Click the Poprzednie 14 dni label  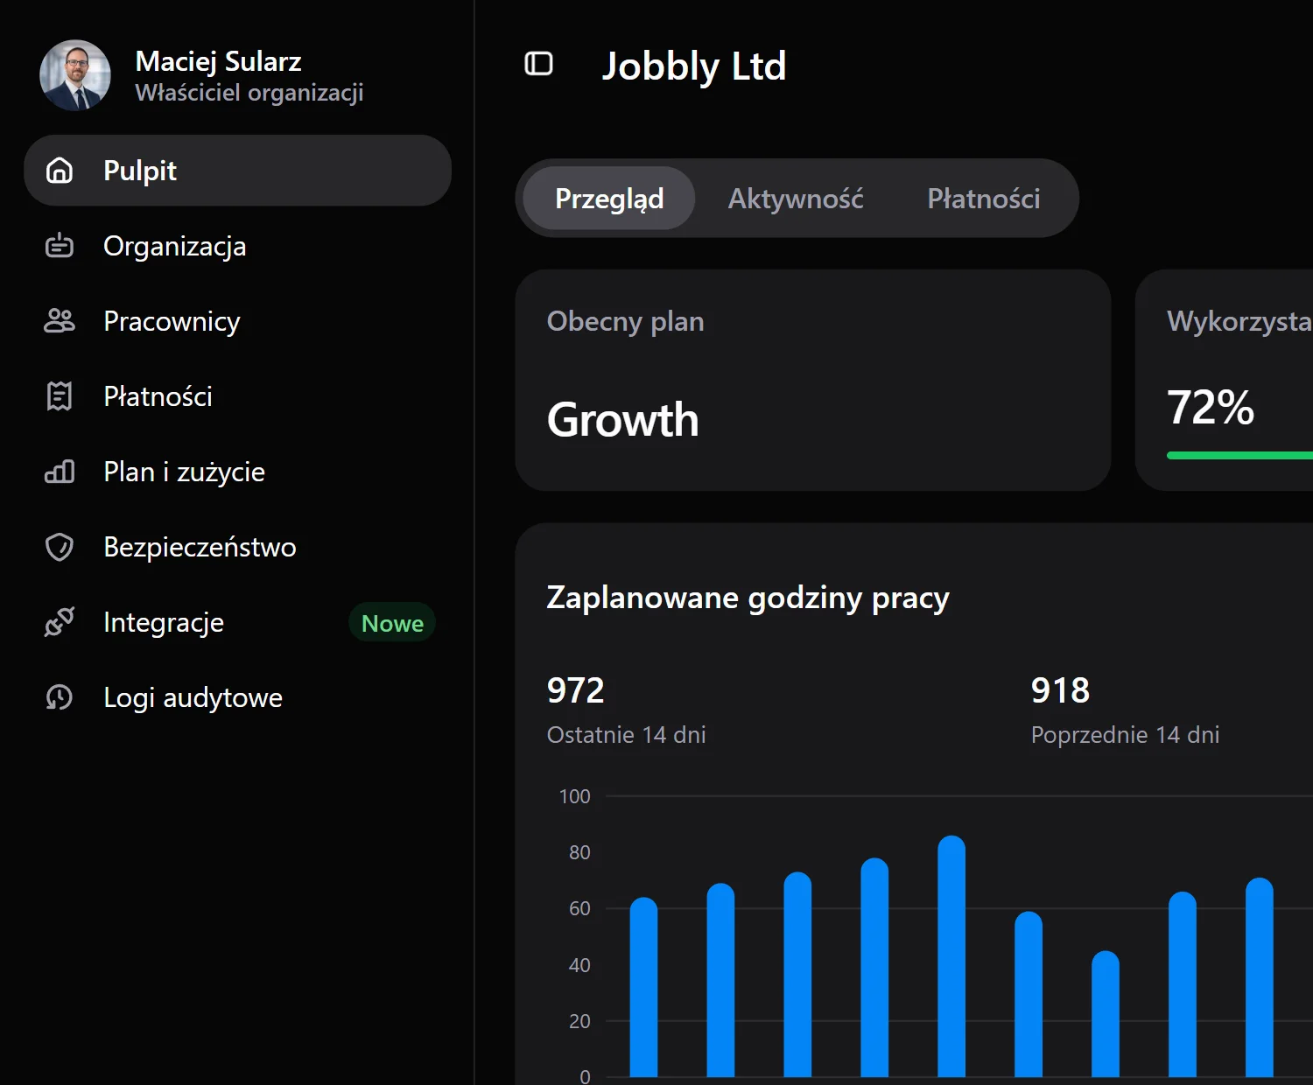pos(1125,735)
